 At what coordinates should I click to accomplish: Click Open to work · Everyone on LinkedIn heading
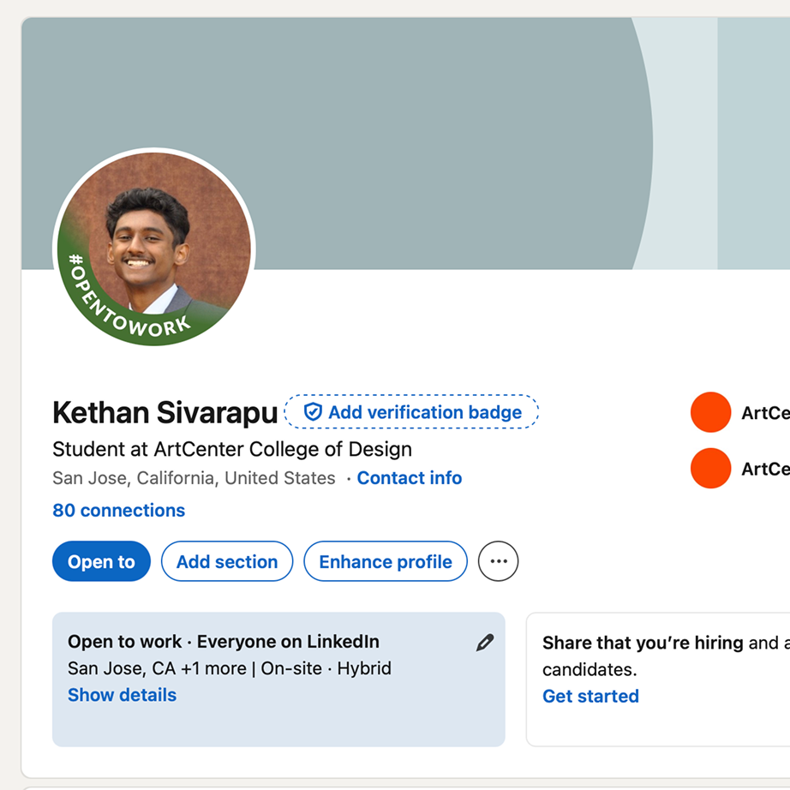(x=223, y=642)
